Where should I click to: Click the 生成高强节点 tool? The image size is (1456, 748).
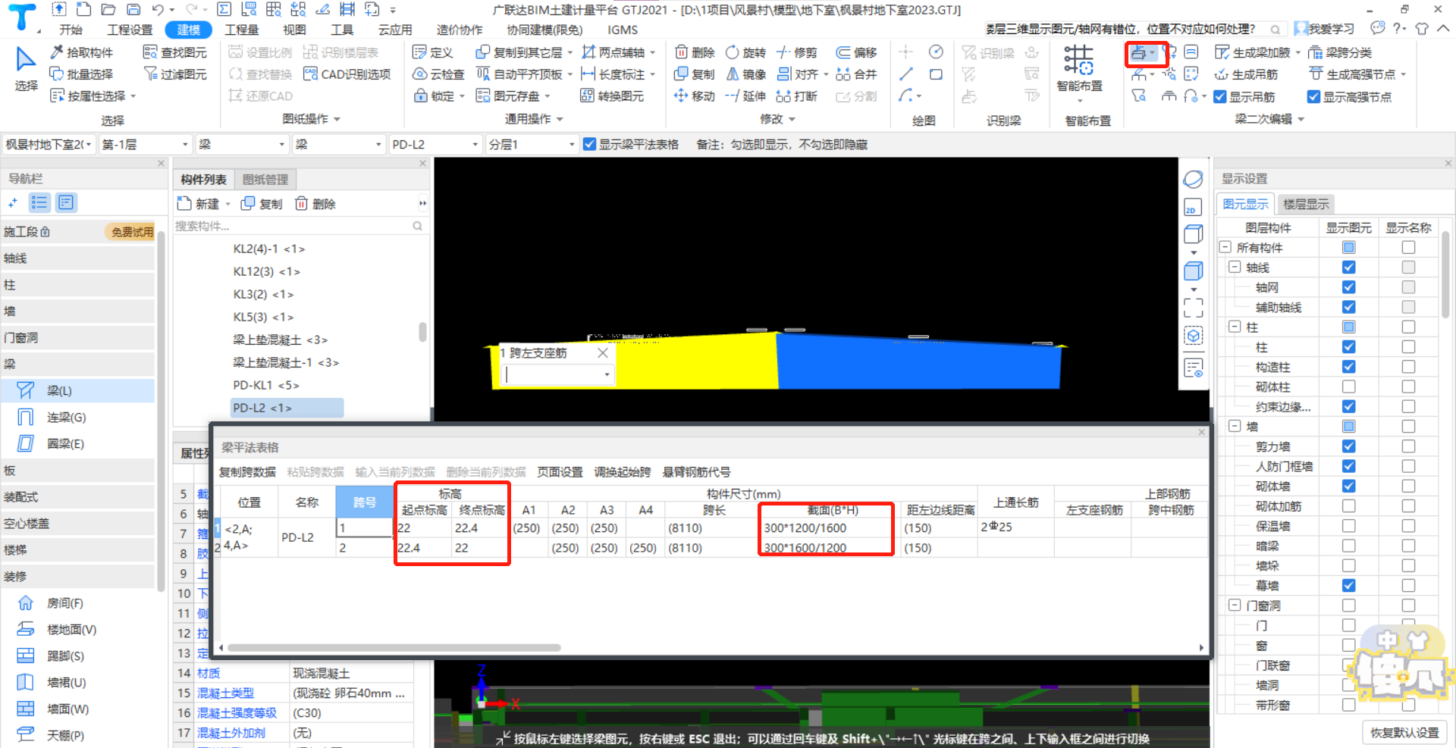pos(1353,74)
